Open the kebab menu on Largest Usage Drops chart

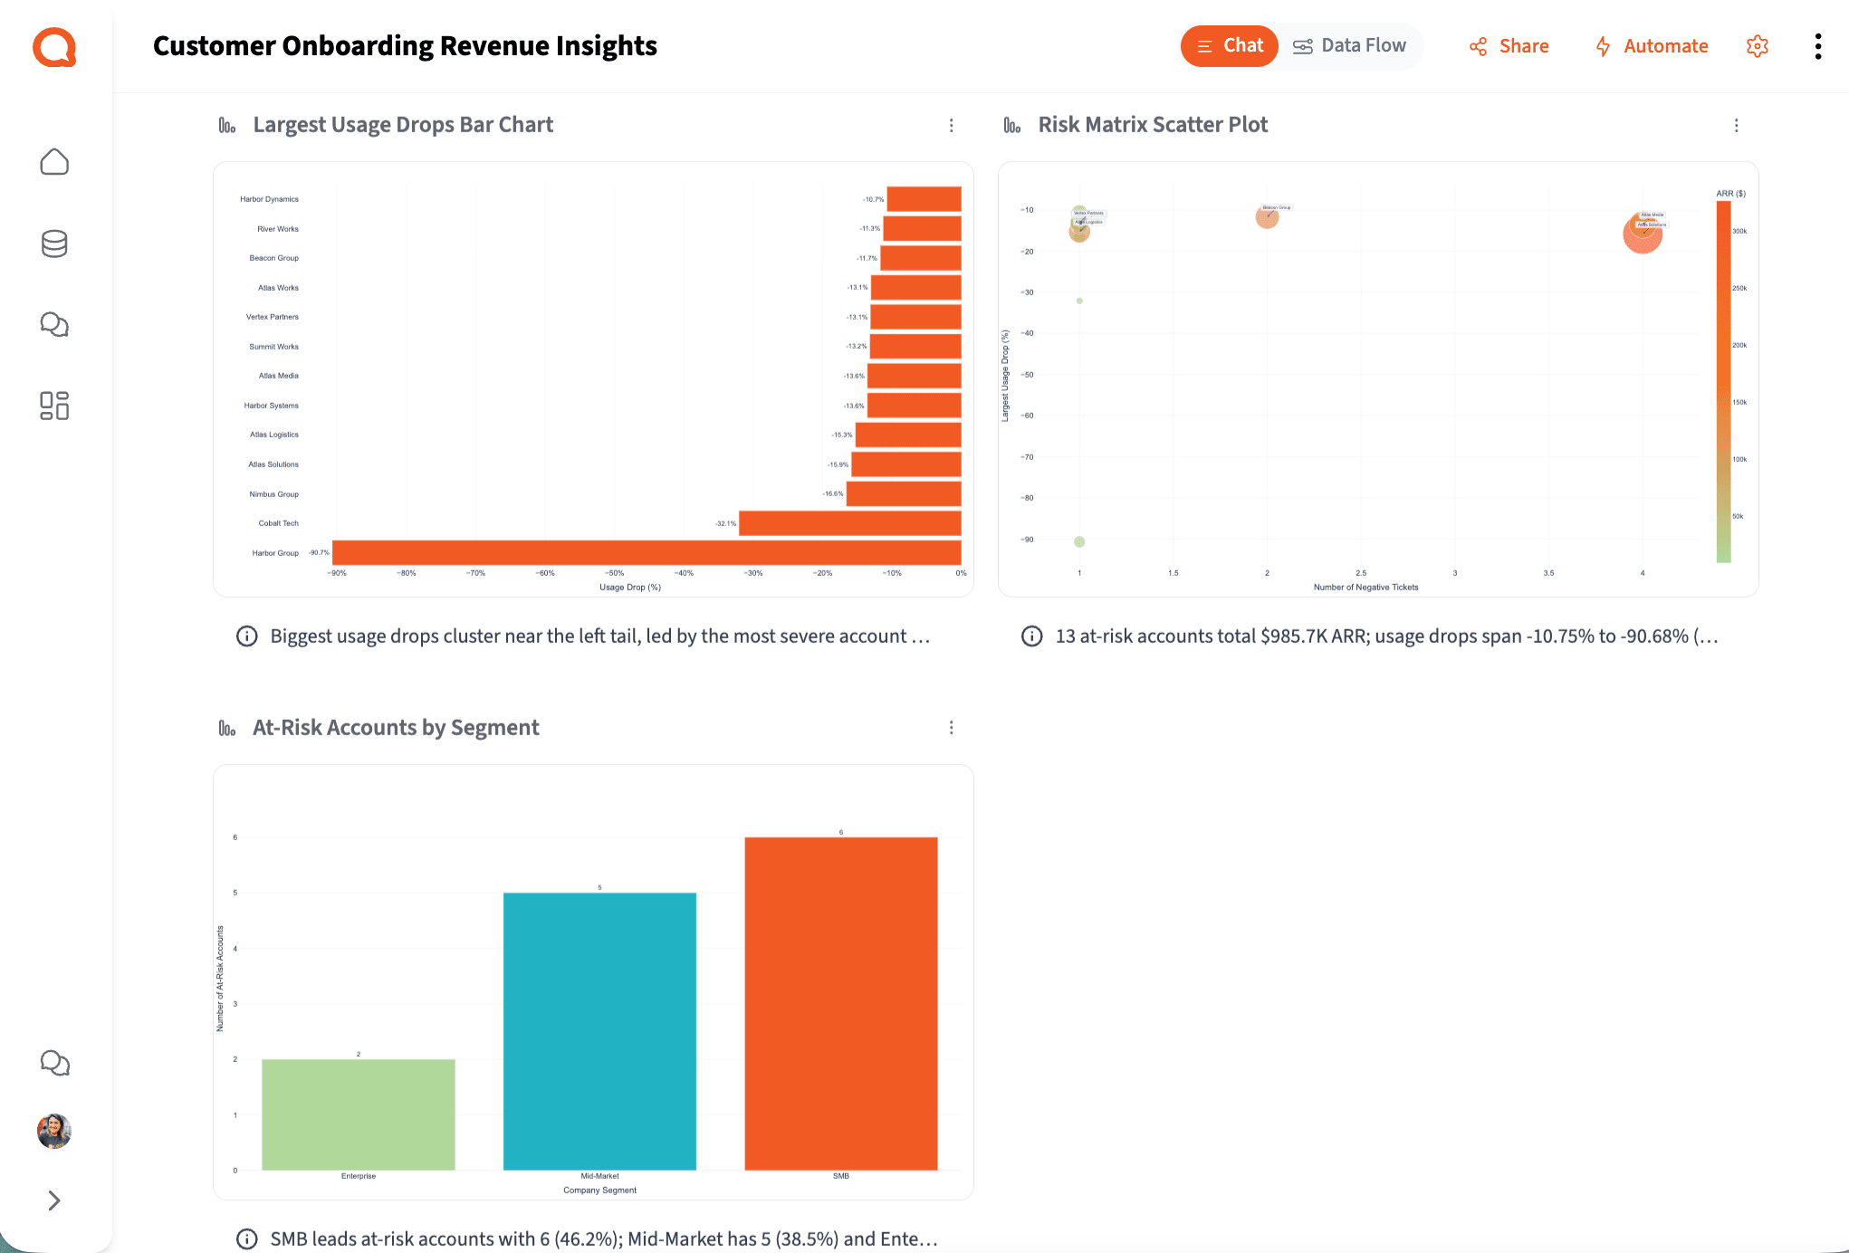[x=951, y=125]
